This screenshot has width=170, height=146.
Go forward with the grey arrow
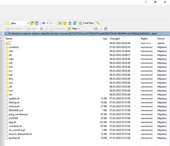tap(51, 23)
